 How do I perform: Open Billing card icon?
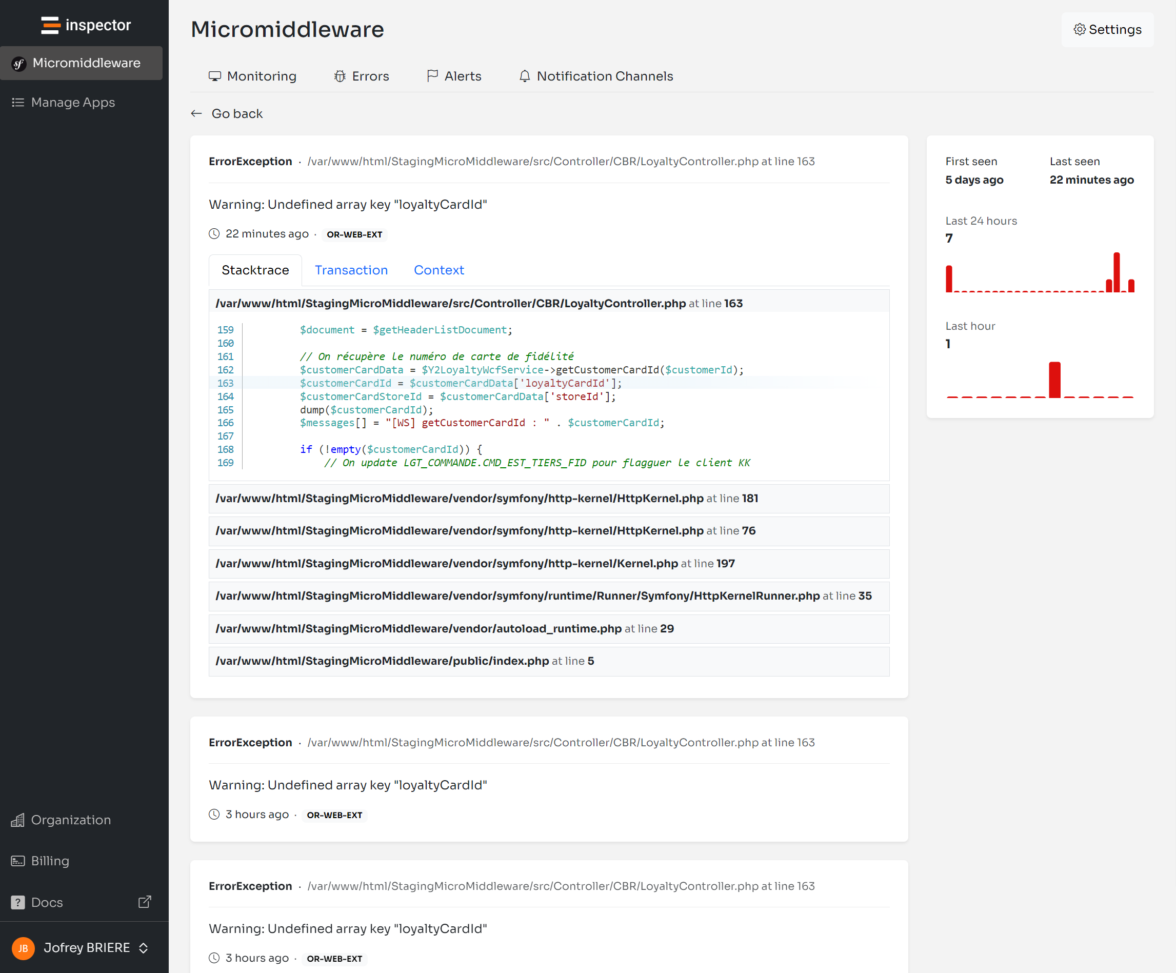point(18,861)
